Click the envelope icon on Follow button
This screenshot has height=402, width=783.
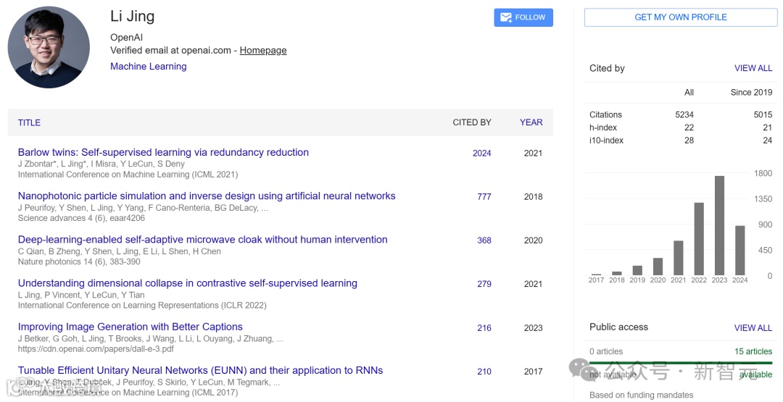(505, 17)
